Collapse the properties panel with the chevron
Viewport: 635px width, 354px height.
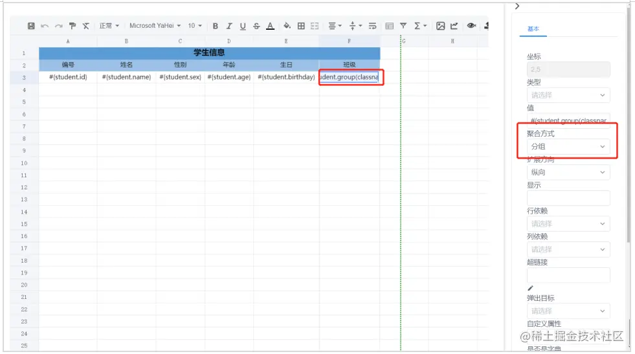[x=517, y=6]
